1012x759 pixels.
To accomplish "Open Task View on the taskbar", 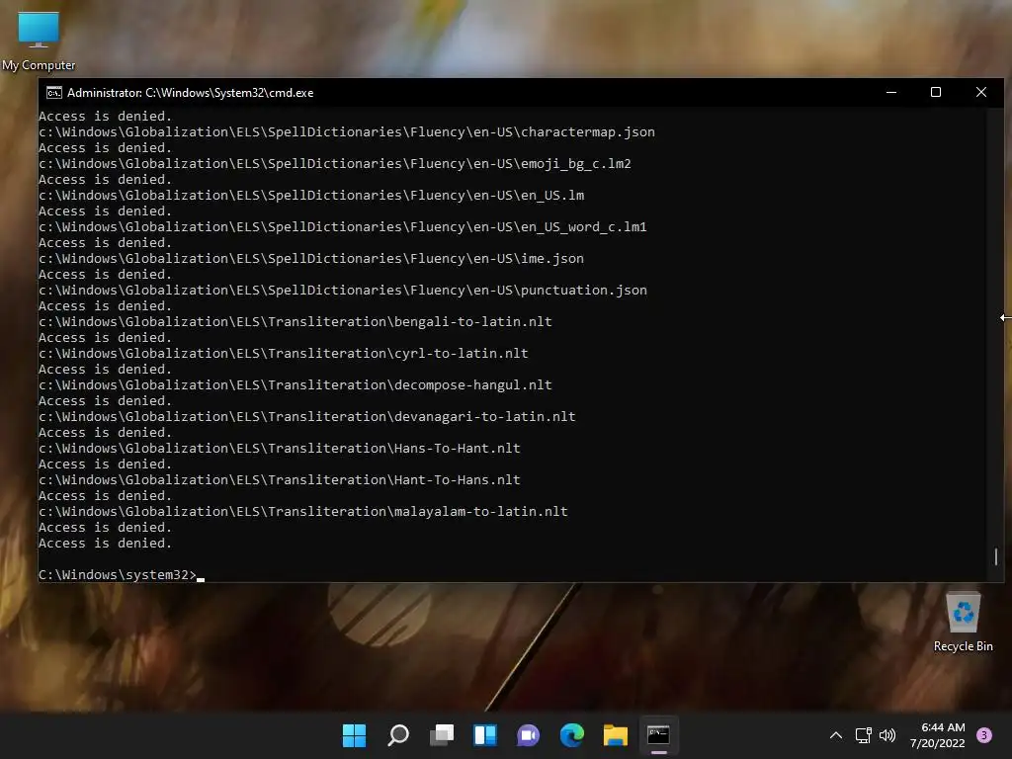I will point(442,735).
